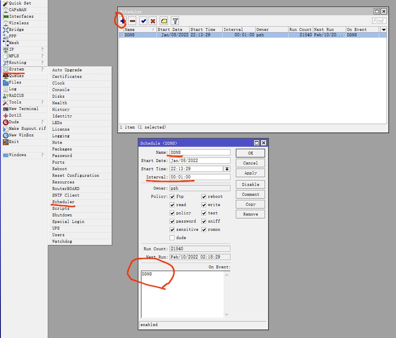Open Quick Set from the sidebar

click(x=20, y=3)
